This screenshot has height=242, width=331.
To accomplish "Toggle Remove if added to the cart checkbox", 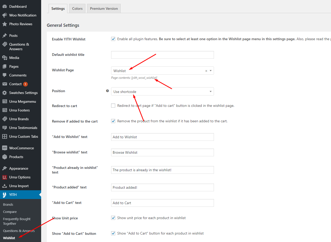I will click(x=113, y=121).
